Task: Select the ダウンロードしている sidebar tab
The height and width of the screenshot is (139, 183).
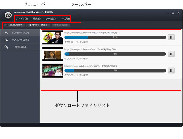Action: point(21,32)
